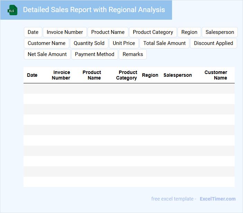The height and width of the screenshot is (213, 243).
Task: Open the ExcelTimer.com link
Action: click(217, 199)
